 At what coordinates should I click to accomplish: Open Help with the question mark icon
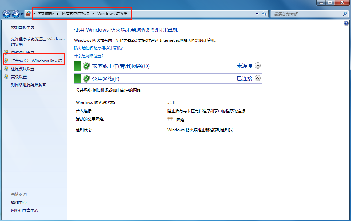pyautogui.click(x=346, y=23)
